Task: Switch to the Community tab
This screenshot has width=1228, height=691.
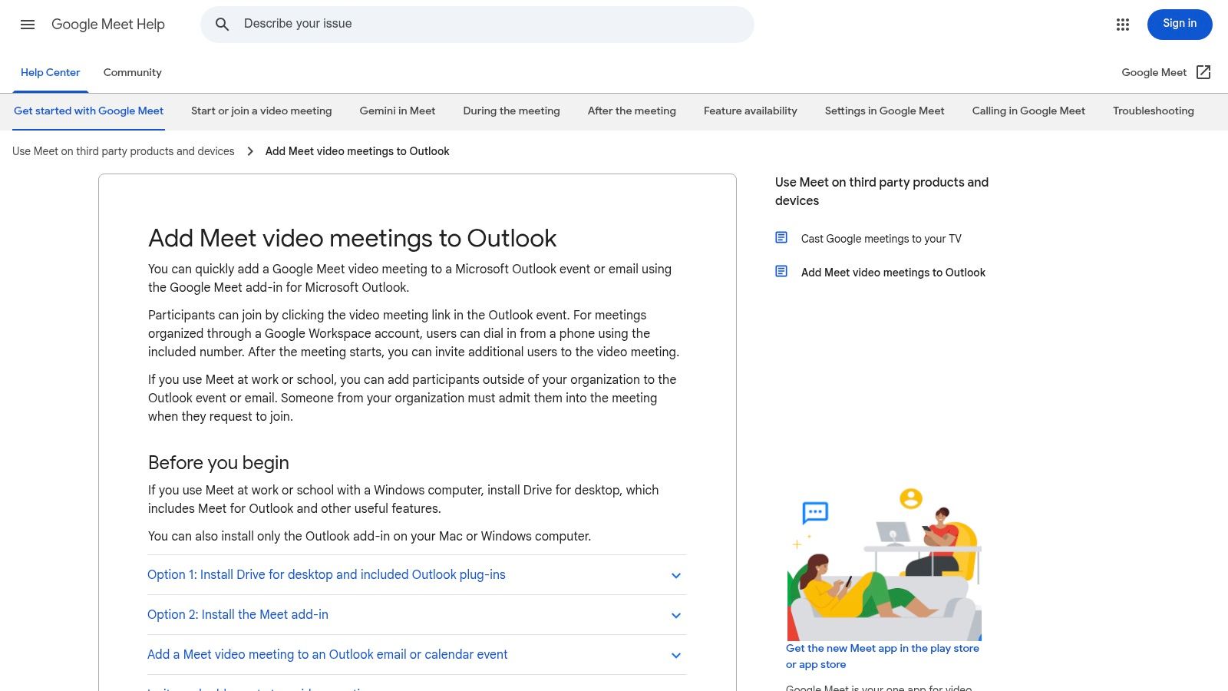Action: 133,72
